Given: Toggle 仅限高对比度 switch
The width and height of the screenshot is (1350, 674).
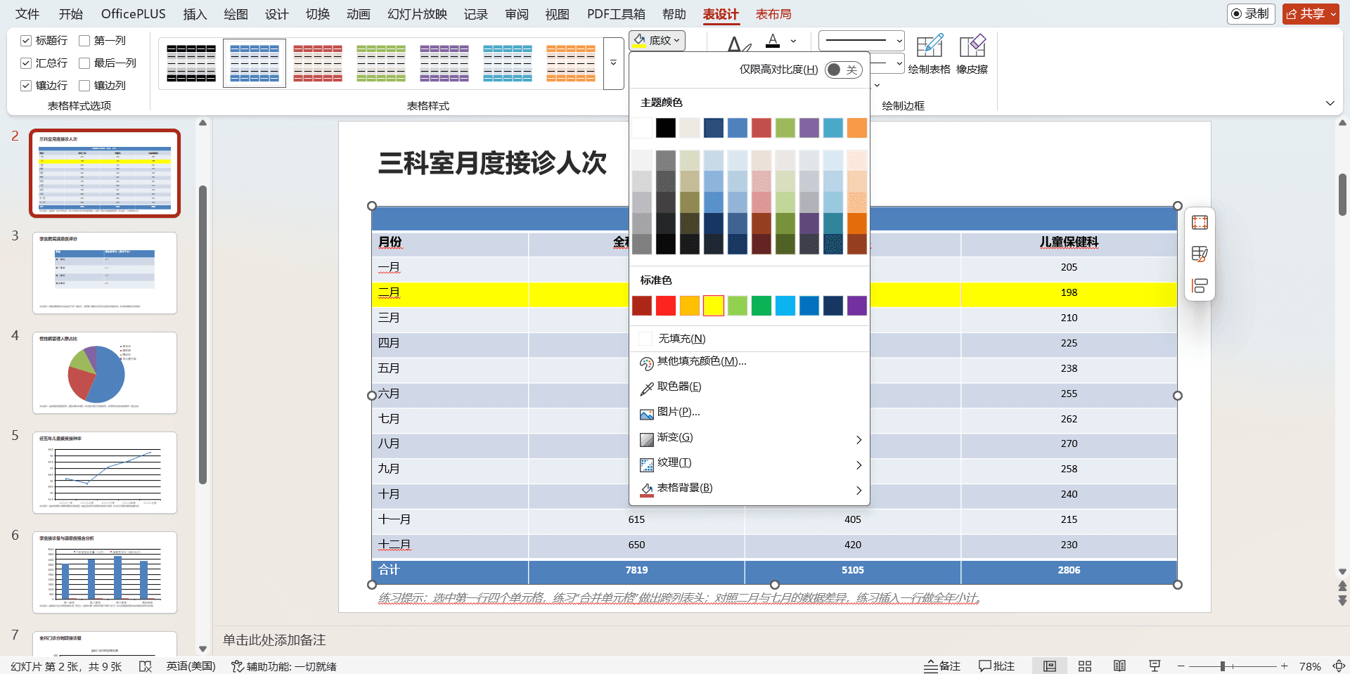Looking at the screenshot, I should coord(843,70).
